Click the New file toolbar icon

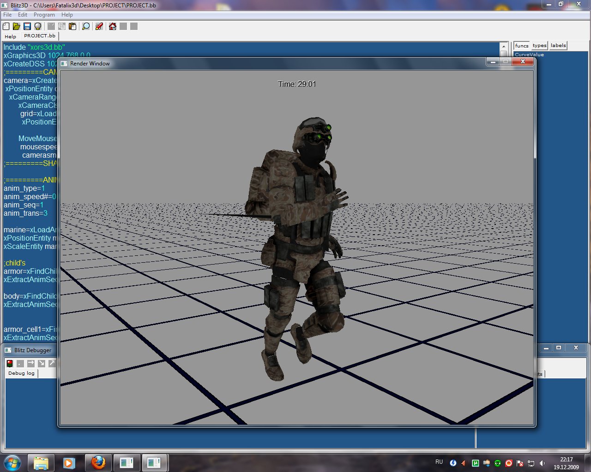click(x=6, y=26)
